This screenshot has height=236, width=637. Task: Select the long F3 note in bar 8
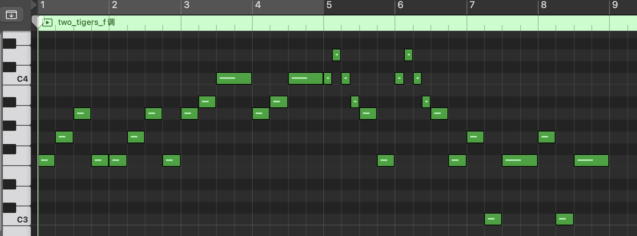point(591,161)
